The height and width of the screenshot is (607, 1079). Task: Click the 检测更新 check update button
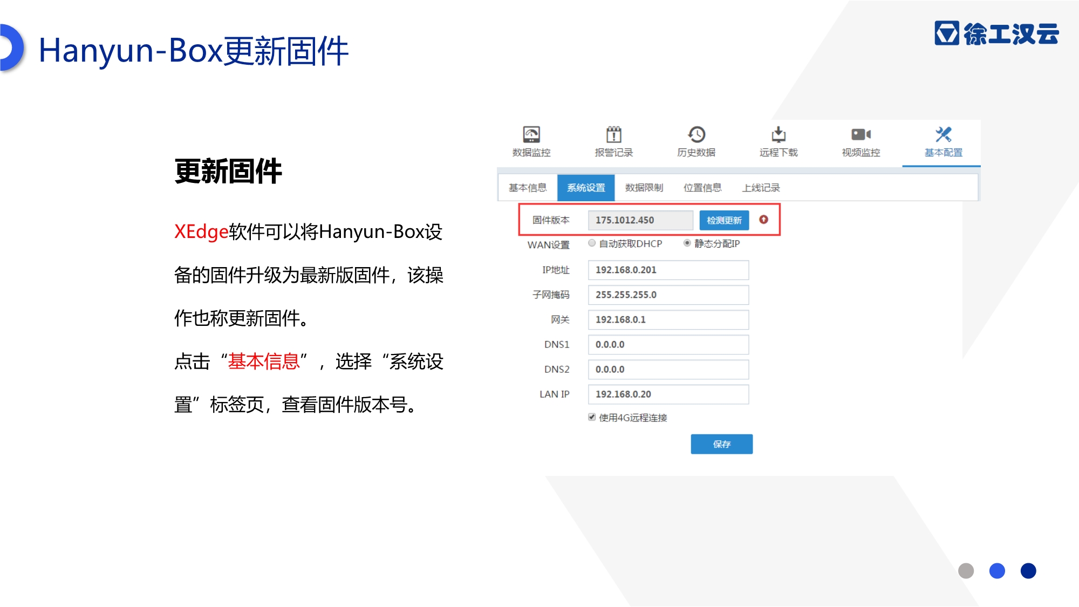724,220
